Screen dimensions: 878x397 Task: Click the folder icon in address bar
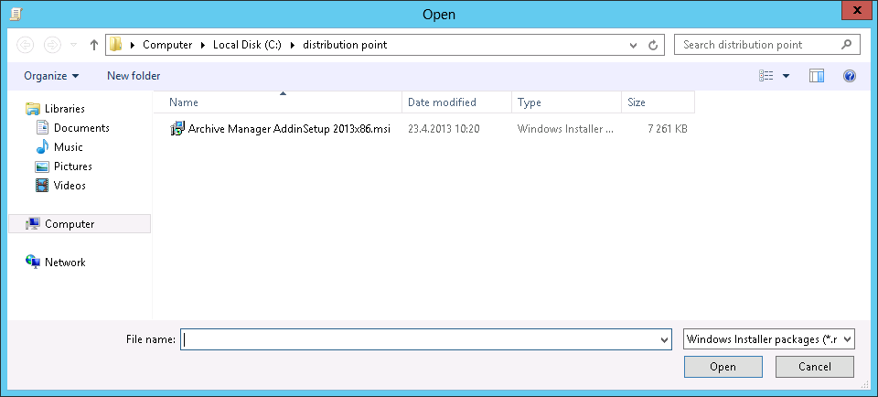pos(116,44)
